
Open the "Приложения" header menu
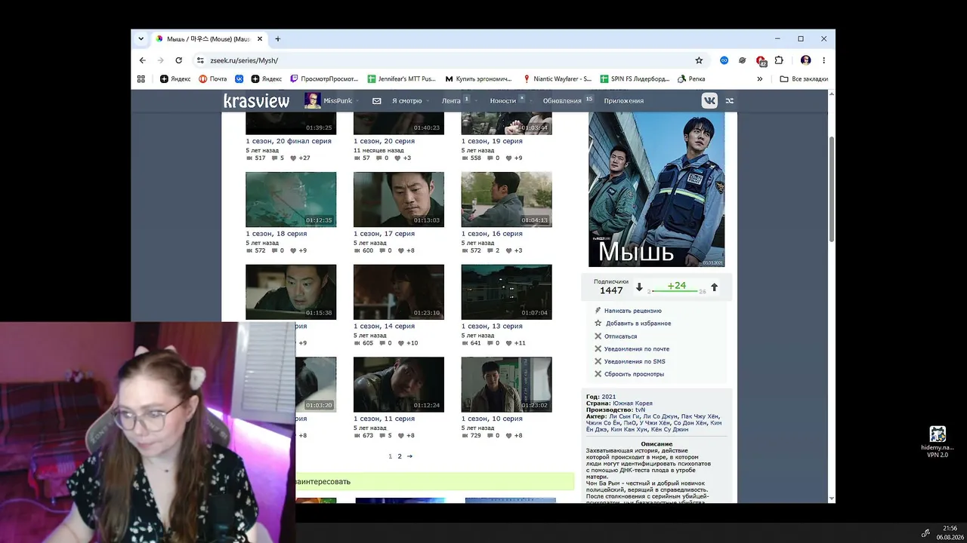tap(624, 101)
